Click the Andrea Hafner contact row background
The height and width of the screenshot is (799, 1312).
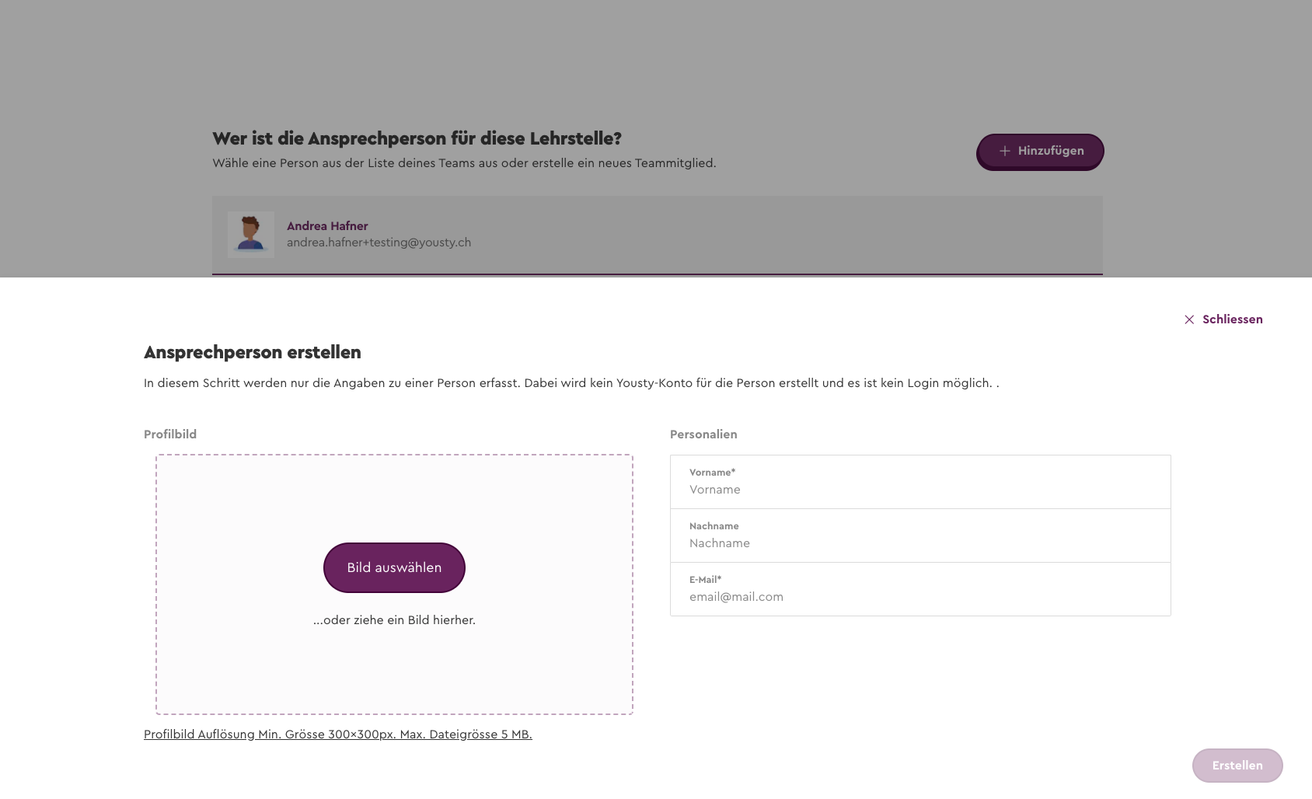658,235
